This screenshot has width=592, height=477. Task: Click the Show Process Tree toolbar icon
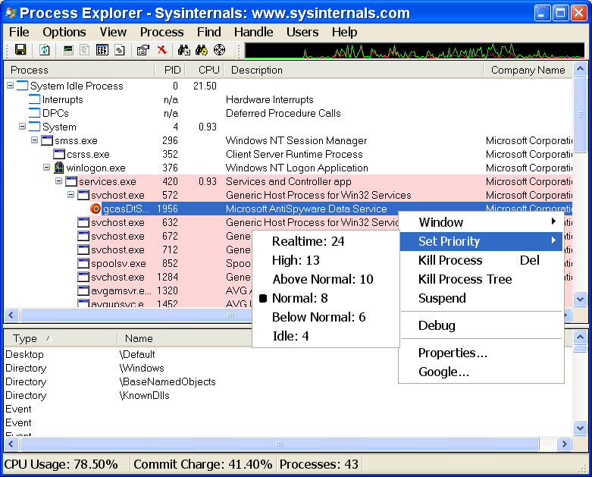pos(85,49)
